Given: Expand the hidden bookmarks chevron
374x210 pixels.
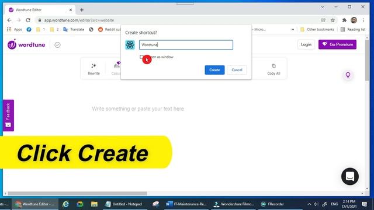Looking at the screenshot, I should pos(293,29).
